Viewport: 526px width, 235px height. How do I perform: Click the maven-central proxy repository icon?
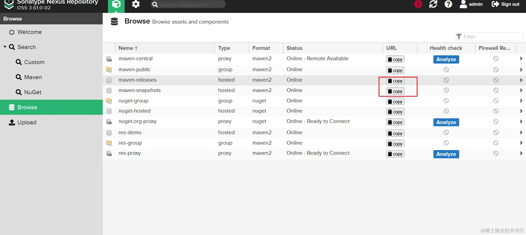[x=109, y=59]
